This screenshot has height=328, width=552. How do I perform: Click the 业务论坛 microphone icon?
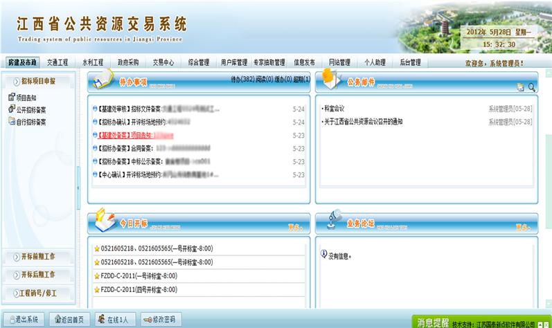[333, 219]
